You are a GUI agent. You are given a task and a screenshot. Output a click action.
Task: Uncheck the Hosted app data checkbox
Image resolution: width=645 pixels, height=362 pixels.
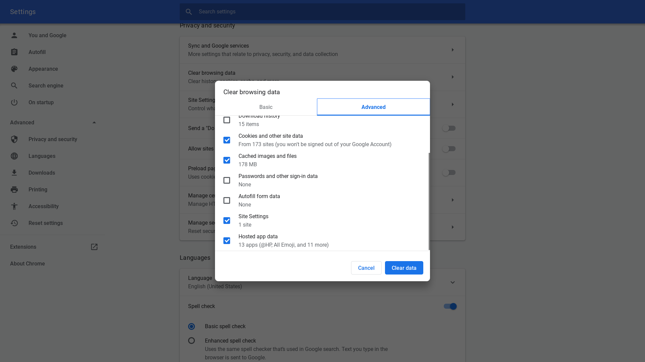click(227, 241)
